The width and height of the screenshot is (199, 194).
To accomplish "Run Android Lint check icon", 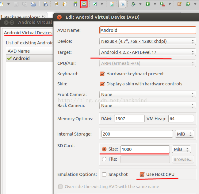I will pyautogui.click(x=95, y=4).
